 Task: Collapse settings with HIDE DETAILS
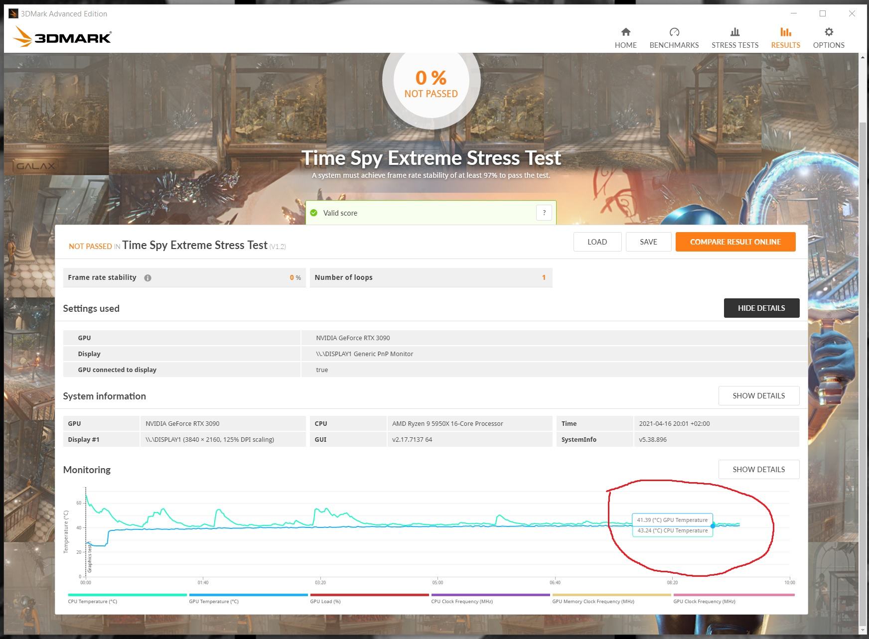761,308
